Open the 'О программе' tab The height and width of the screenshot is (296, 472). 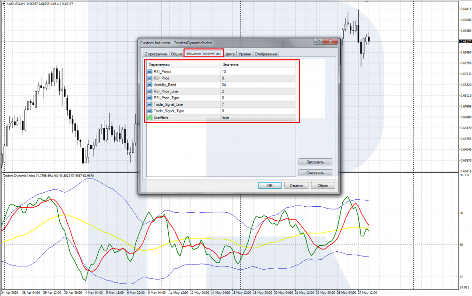155,54
